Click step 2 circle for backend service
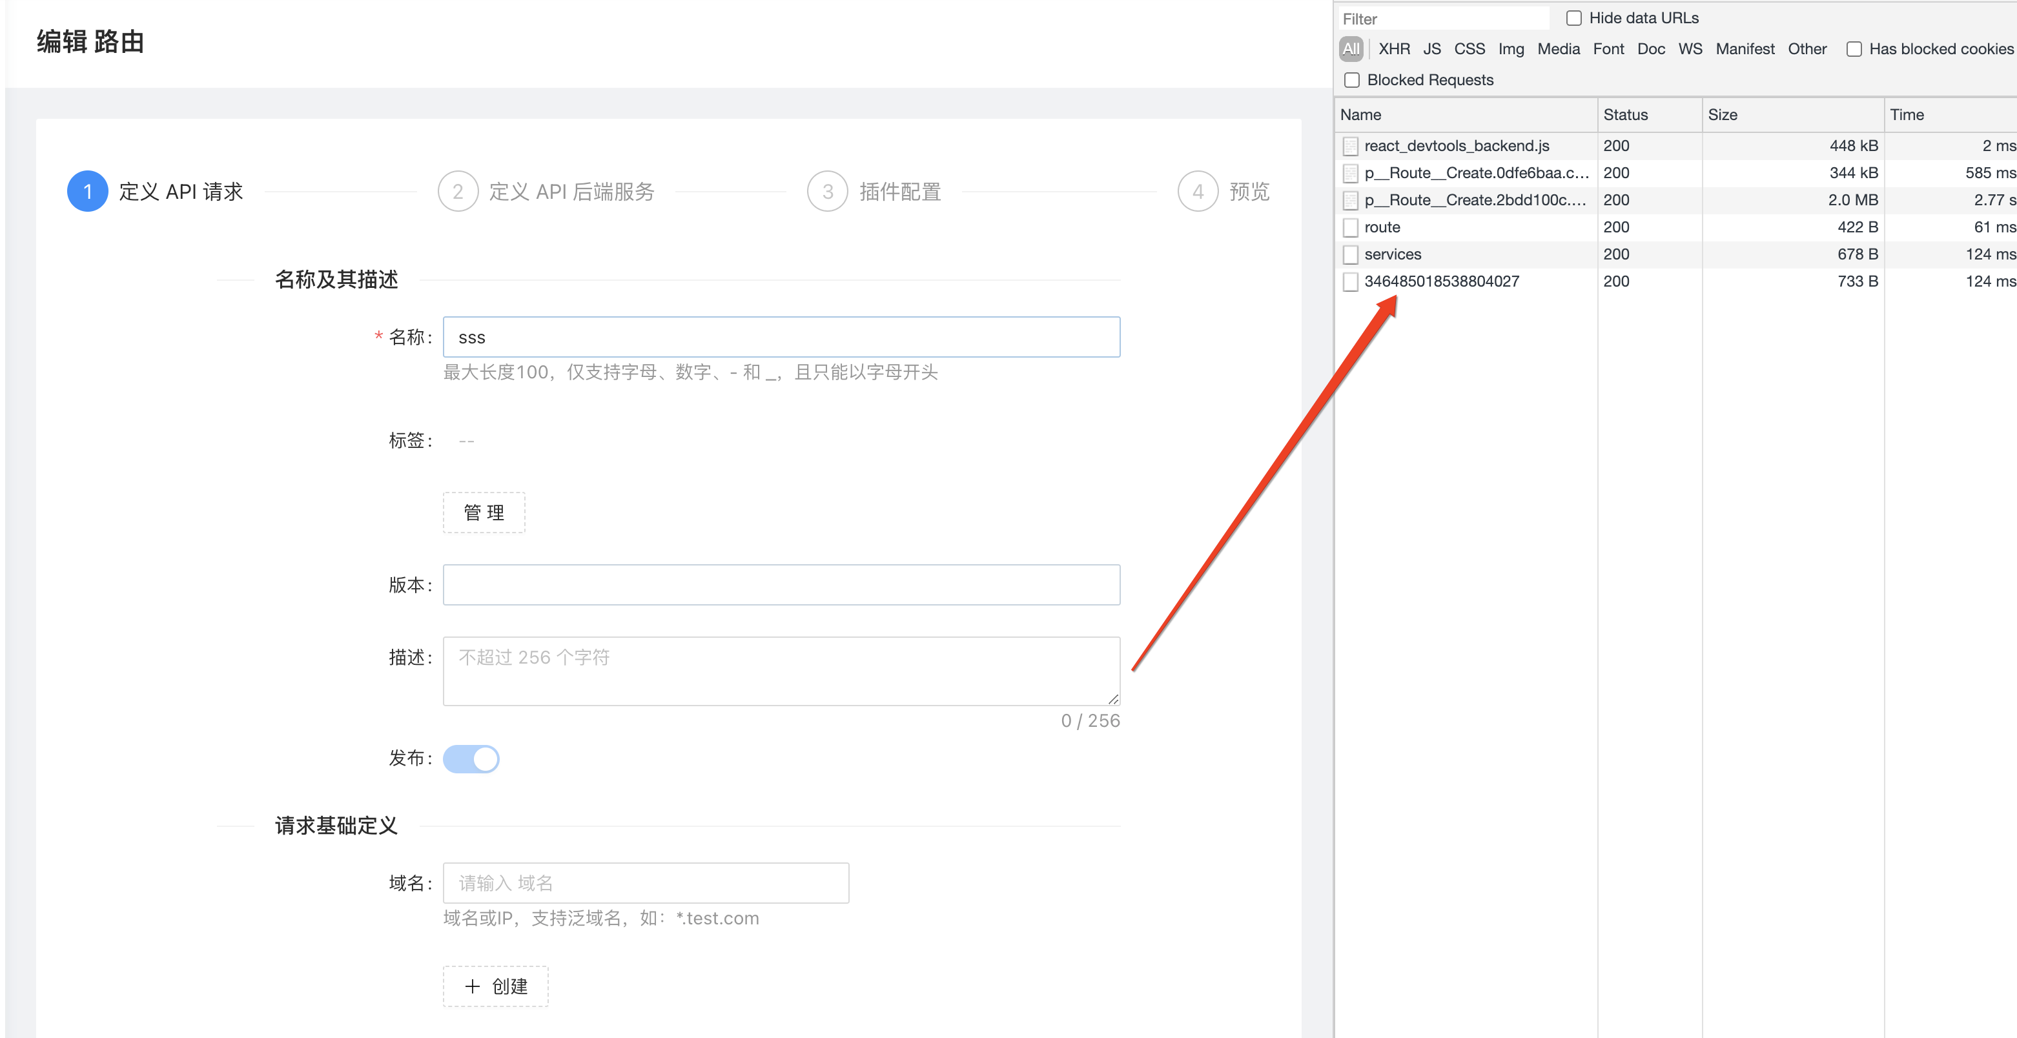The height and width of the screenshot is (1038, 2017). (x=457, y=191)
